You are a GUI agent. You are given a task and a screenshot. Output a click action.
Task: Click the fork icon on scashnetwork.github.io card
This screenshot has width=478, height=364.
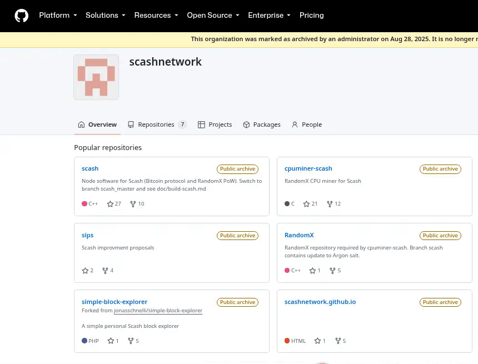click(338, 341)
